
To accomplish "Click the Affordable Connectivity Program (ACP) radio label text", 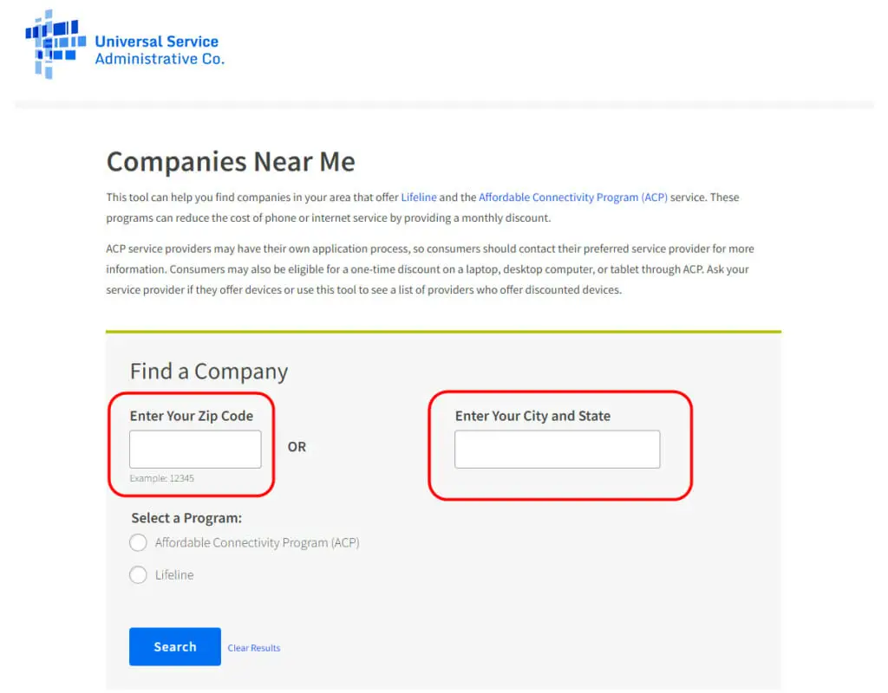I will coord(257,542).
